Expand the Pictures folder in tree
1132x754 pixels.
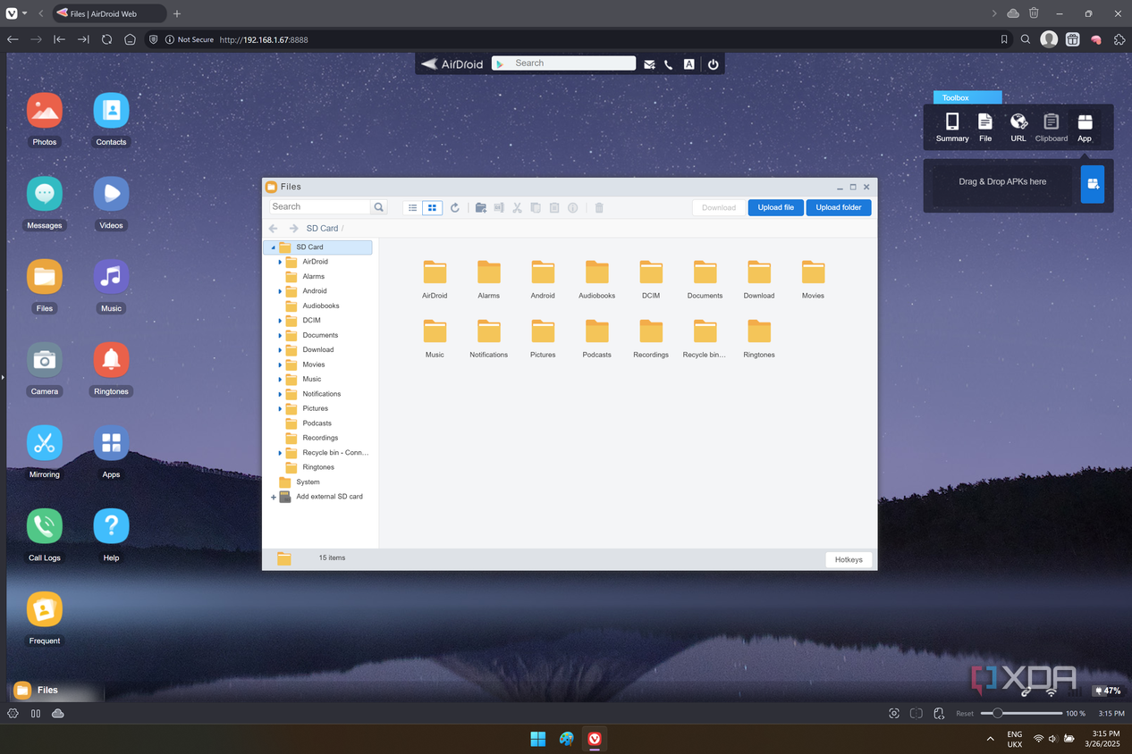tap(280, 408)
